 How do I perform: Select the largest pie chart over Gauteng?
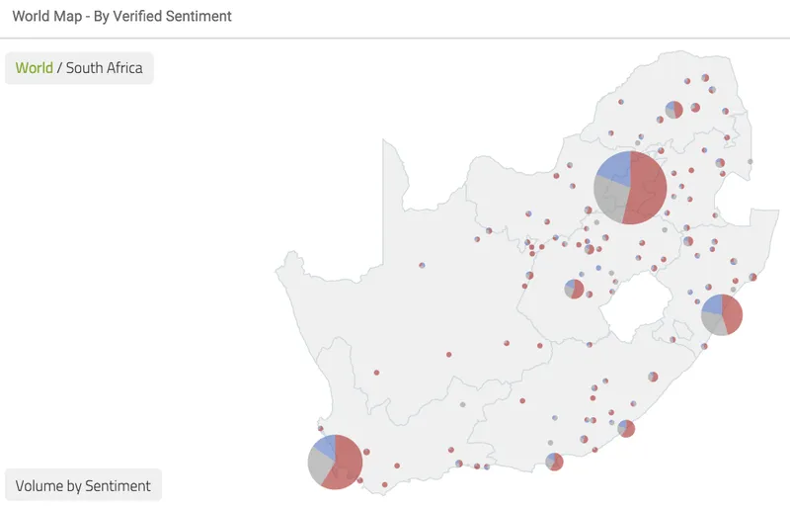click(630, 188)
